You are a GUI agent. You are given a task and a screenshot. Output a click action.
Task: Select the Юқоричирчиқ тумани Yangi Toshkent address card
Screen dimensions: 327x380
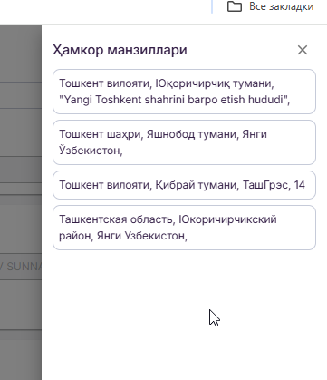[x=184, y=92]
